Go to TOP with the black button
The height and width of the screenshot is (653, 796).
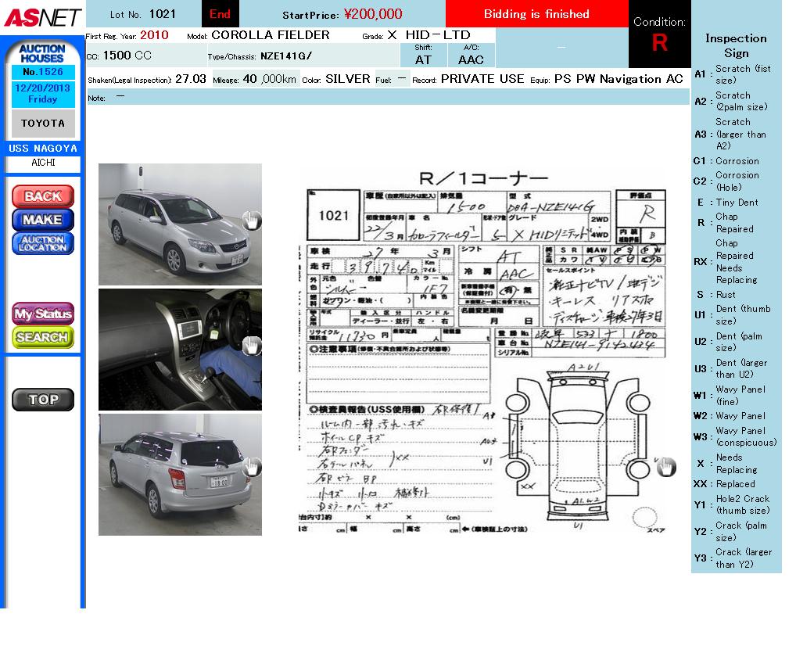click(x=43, y=399)
